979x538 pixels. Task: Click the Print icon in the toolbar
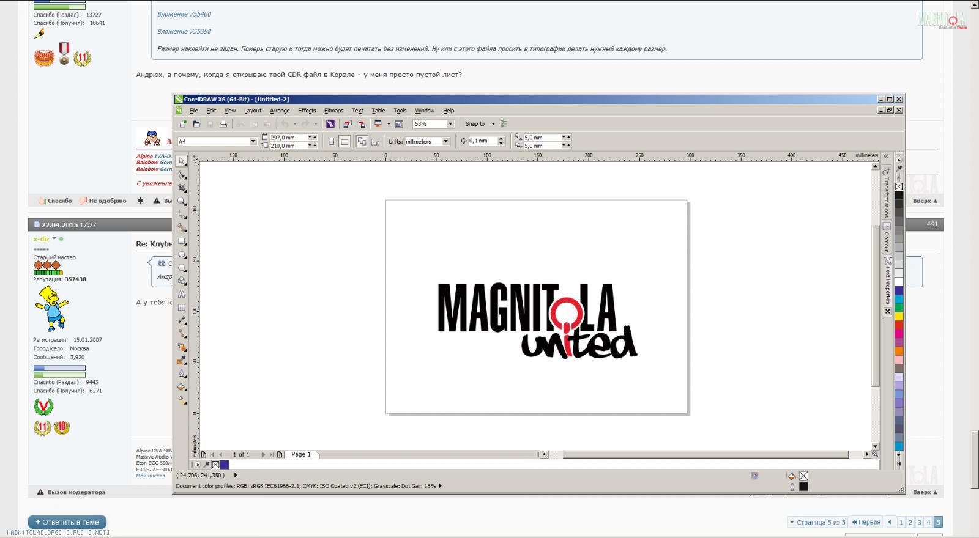click(x=223, y=124)
